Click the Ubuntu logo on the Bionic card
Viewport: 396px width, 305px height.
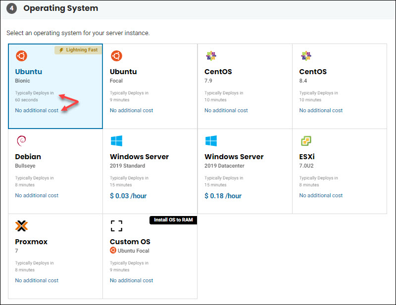21,56
